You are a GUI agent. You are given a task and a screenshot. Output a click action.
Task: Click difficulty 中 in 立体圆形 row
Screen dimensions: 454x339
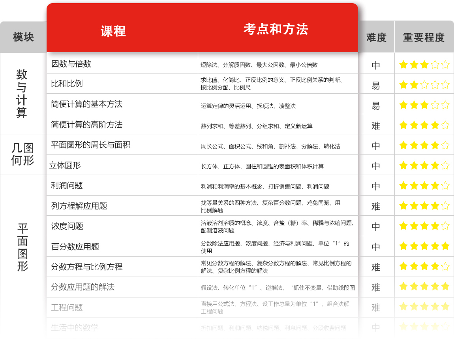pos(376,166)
